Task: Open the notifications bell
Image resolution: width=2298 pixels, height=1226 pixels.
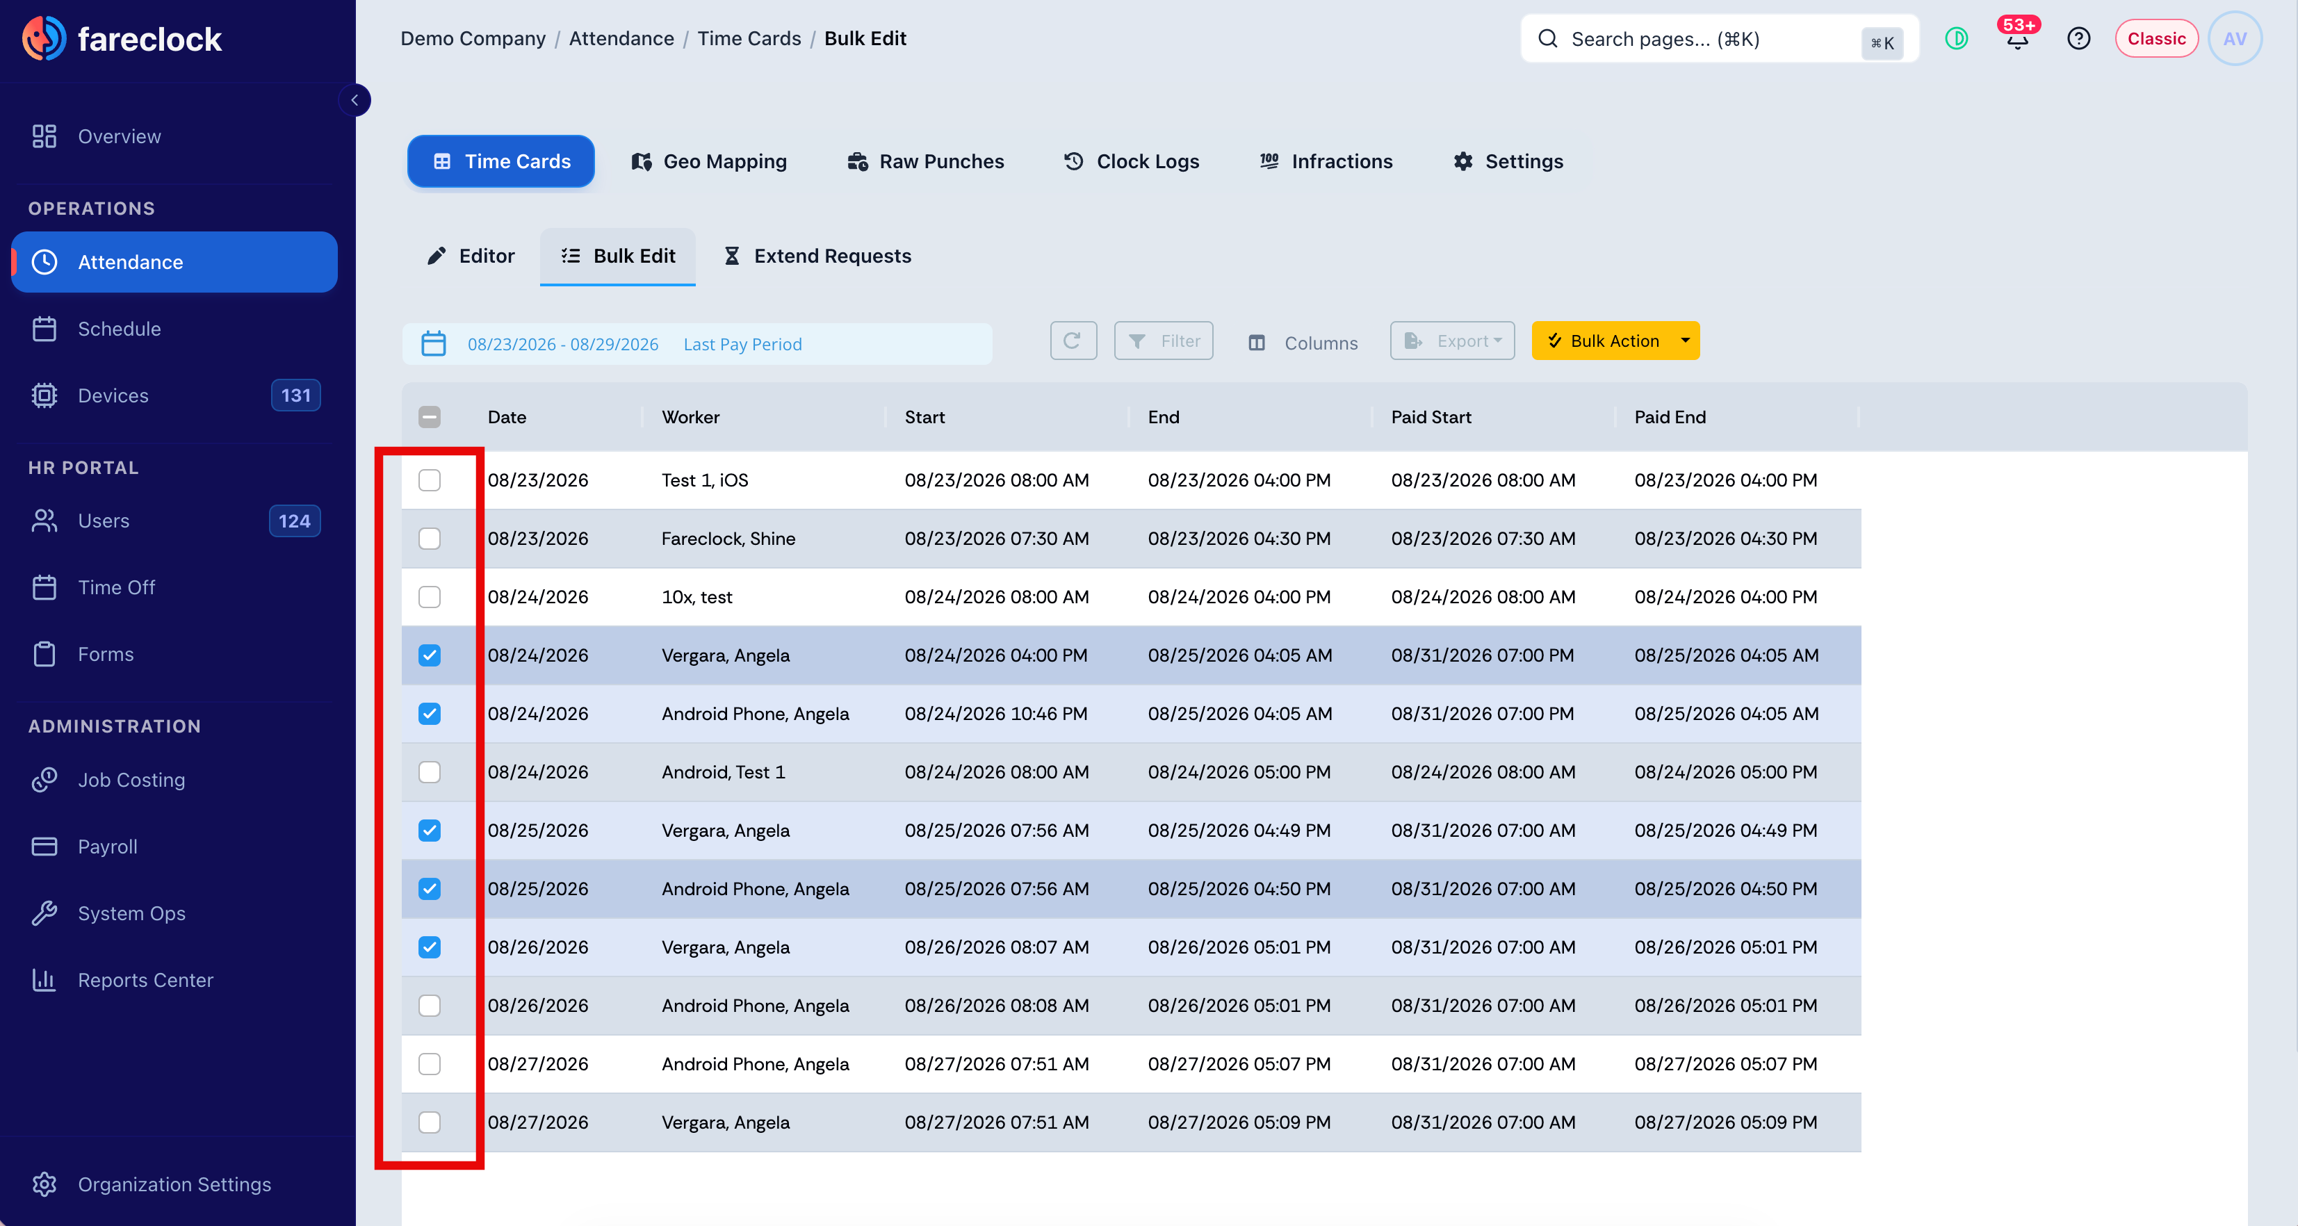Action: (2017, 39)
